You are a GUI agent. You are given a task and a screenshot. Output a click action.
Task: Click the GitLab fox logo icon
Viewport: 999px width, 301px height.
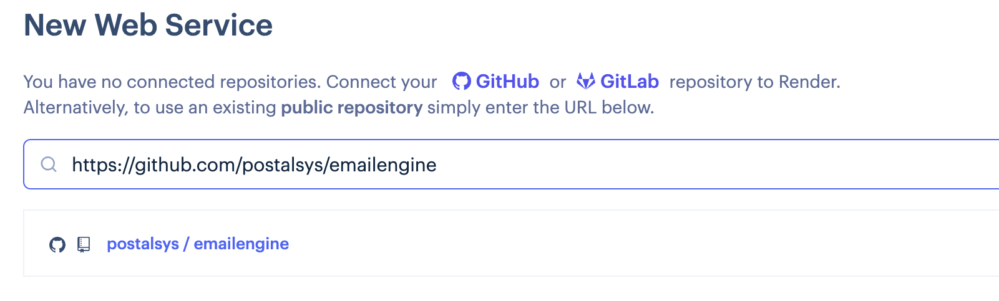(x=585, y=81)
